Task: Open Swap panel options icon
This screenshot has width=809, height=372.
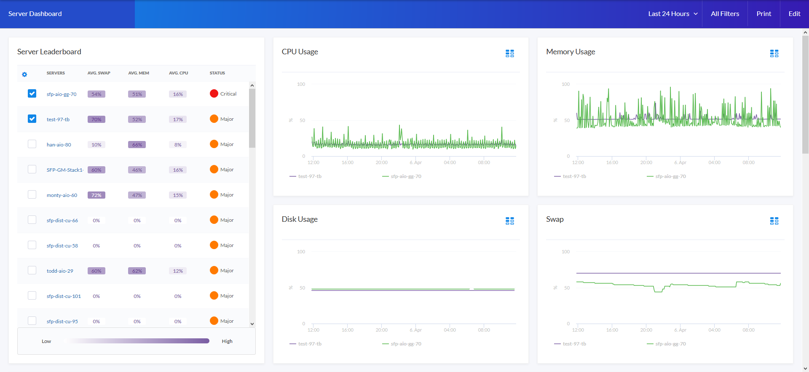Action: coord(774,221)
